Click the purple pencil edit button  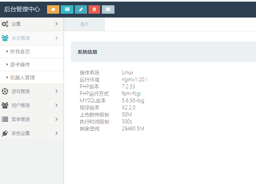[x=81, y=9]
